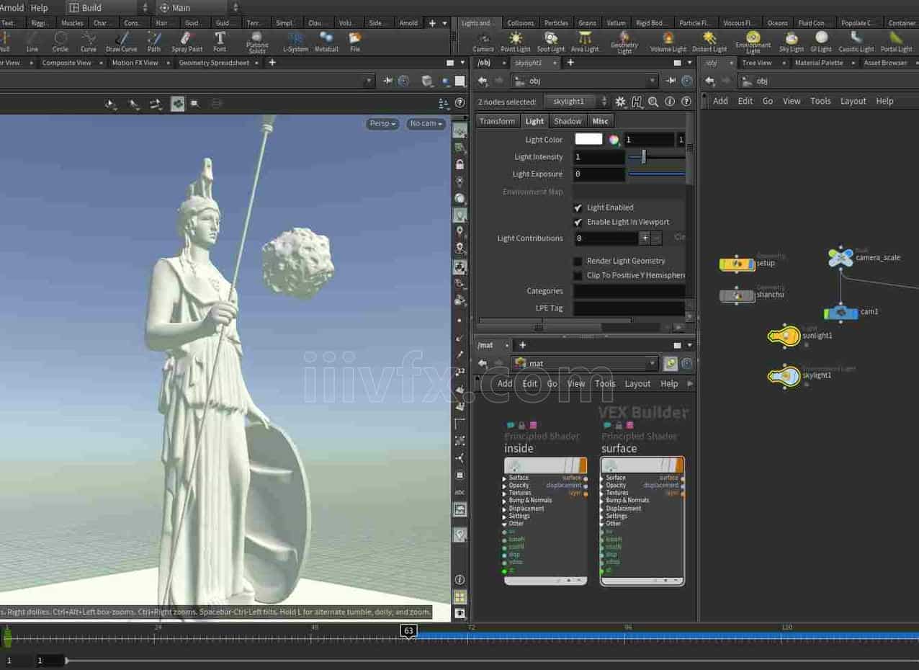Select the sunlight1 node
919x670 pixels.
[x=784, y=336]
